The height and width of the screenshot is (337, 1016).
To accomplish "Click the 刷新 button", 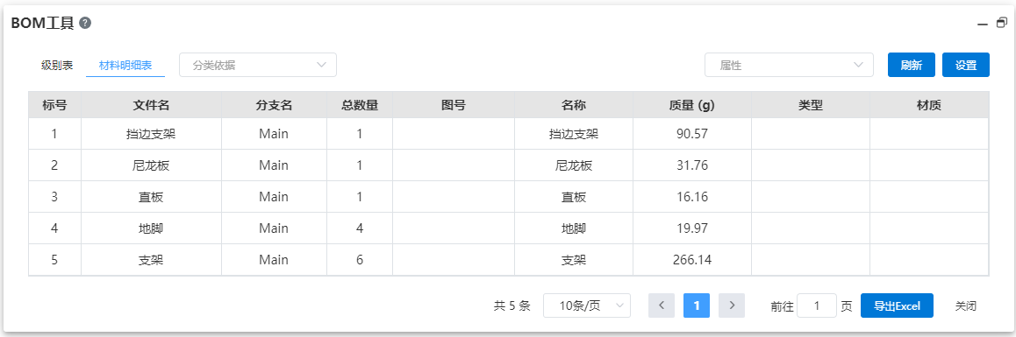I will coord(911,65).
